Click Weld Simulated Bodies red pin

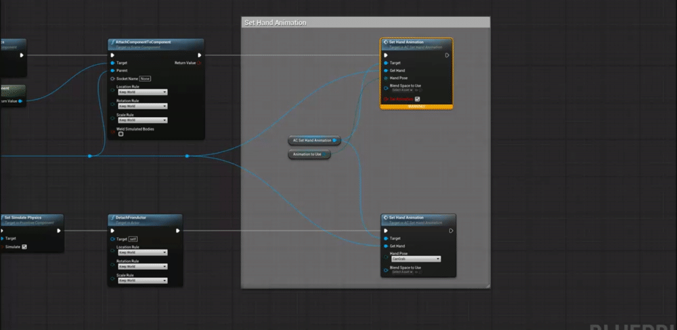[112, 132]
